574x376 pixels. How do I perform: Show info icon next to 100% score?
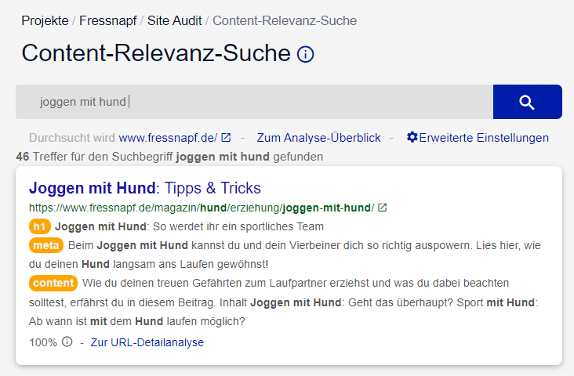[67, 342]
